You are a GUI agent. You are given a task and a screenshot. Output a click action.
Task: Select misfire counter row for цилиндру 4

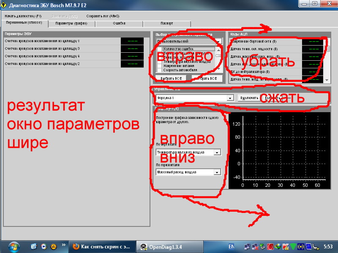tap(74, 56)
